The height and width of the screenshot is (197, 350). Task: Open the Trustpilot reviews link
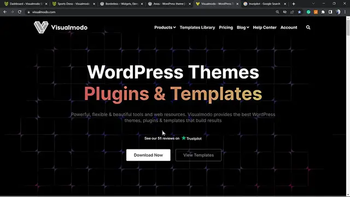[x=173, y=138]
